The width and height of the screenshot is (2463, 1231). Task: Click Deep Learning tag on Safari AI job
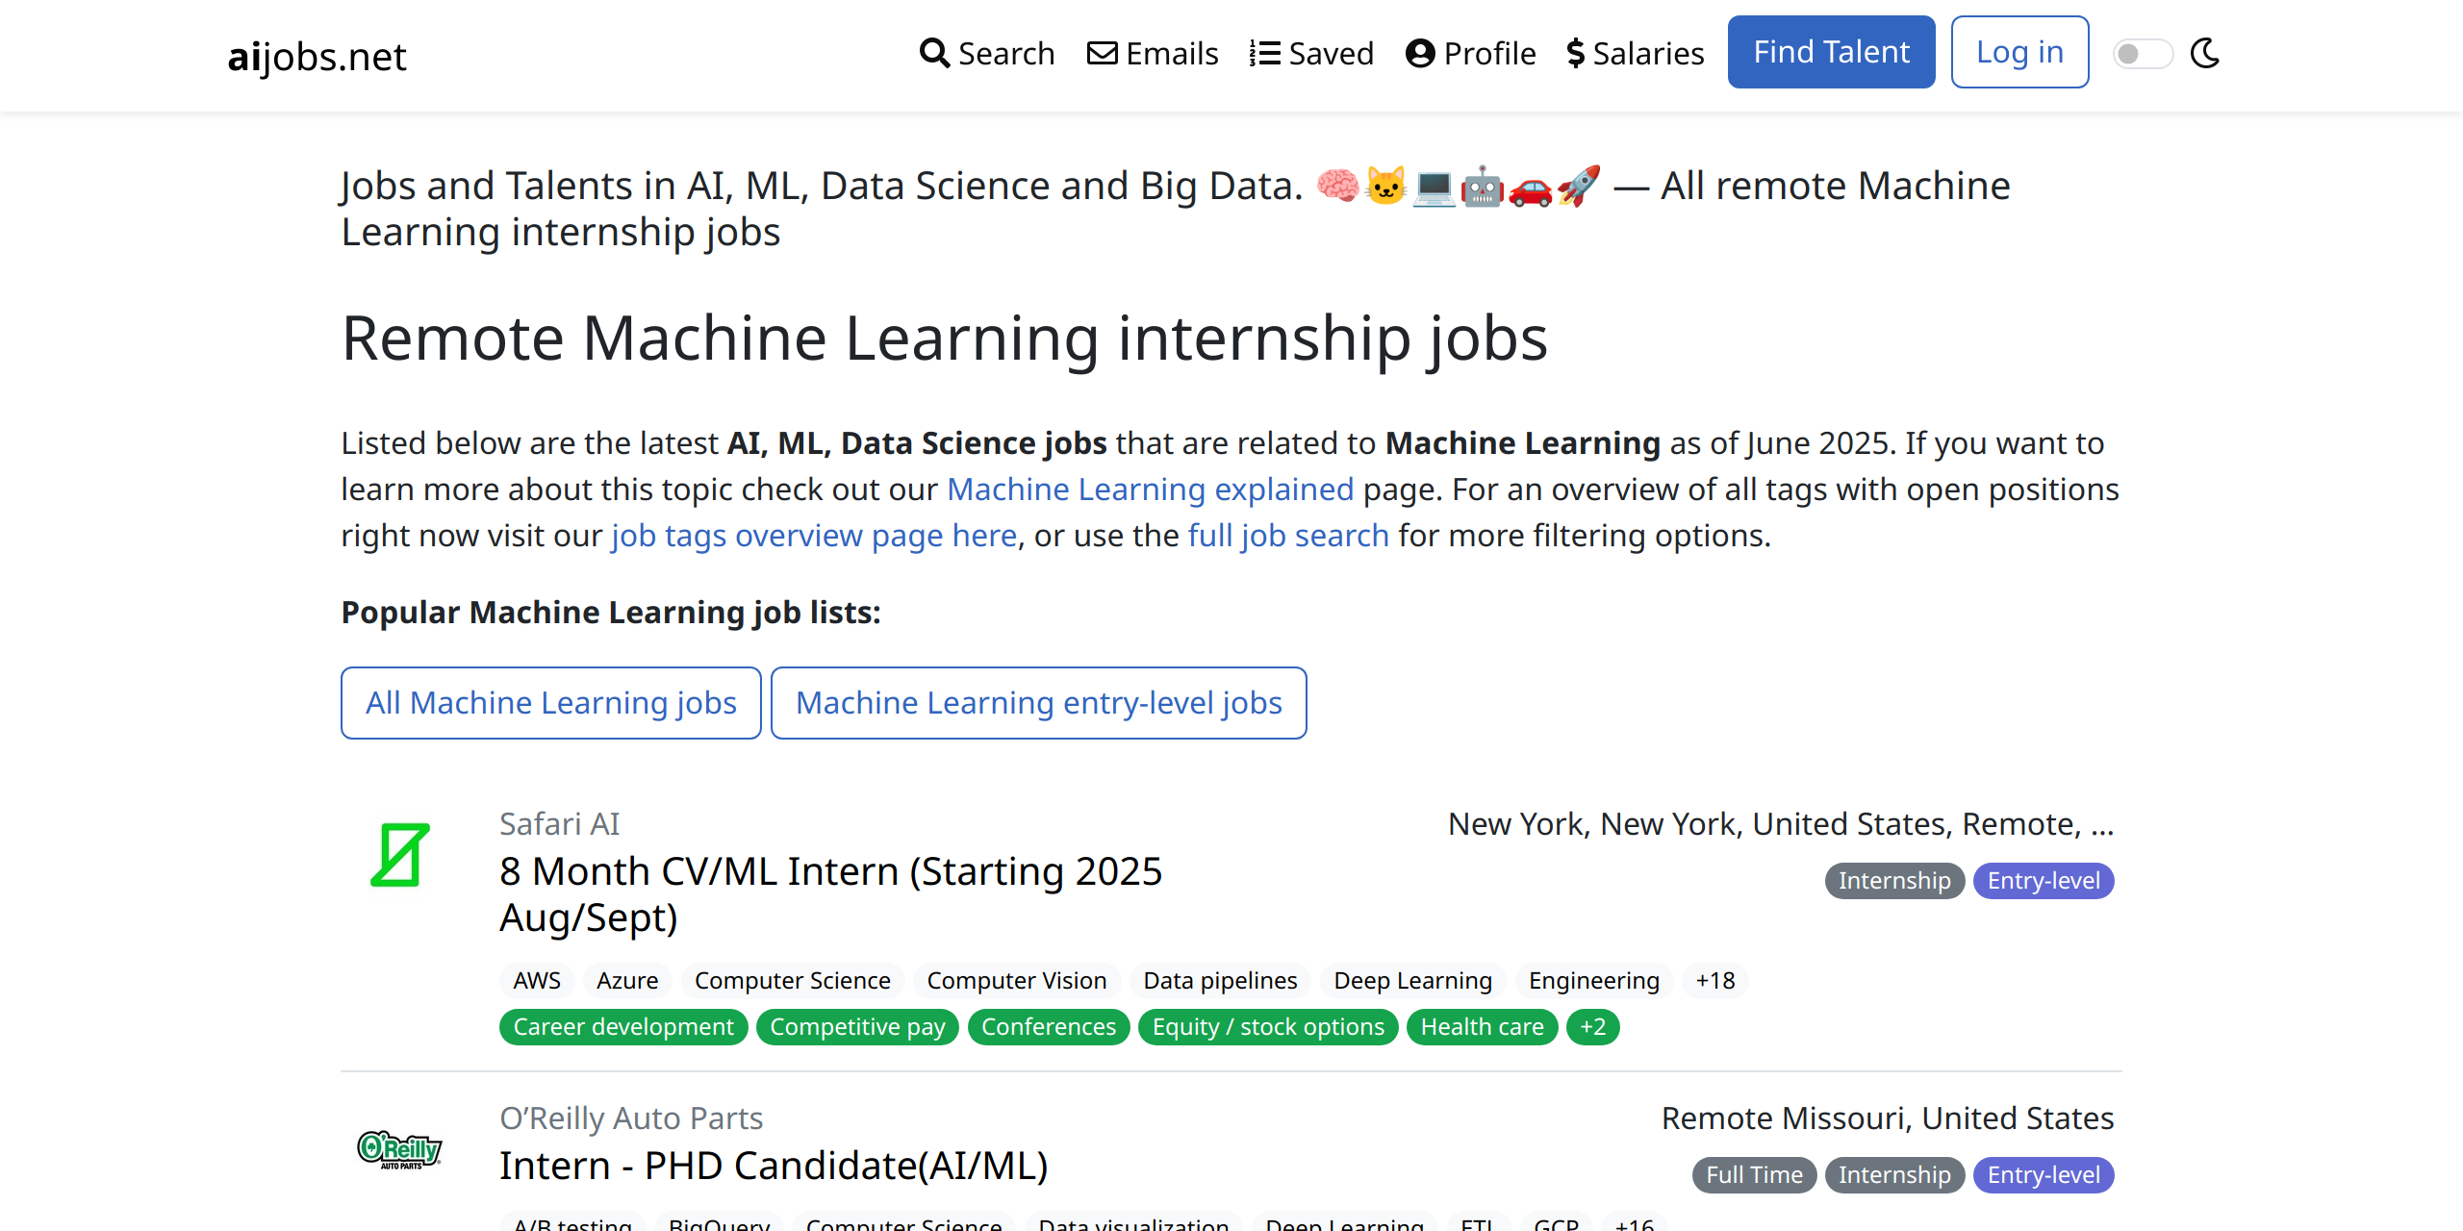[1412, 981]
